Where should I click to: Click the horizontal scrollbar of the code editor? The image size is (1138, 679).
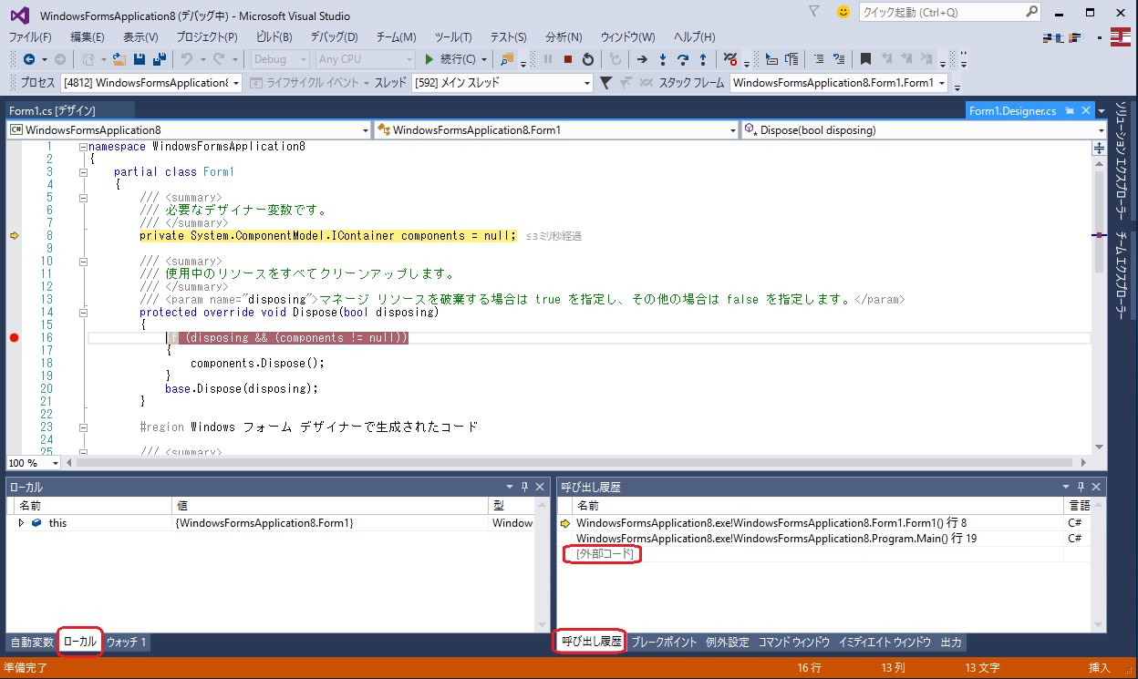578,463
